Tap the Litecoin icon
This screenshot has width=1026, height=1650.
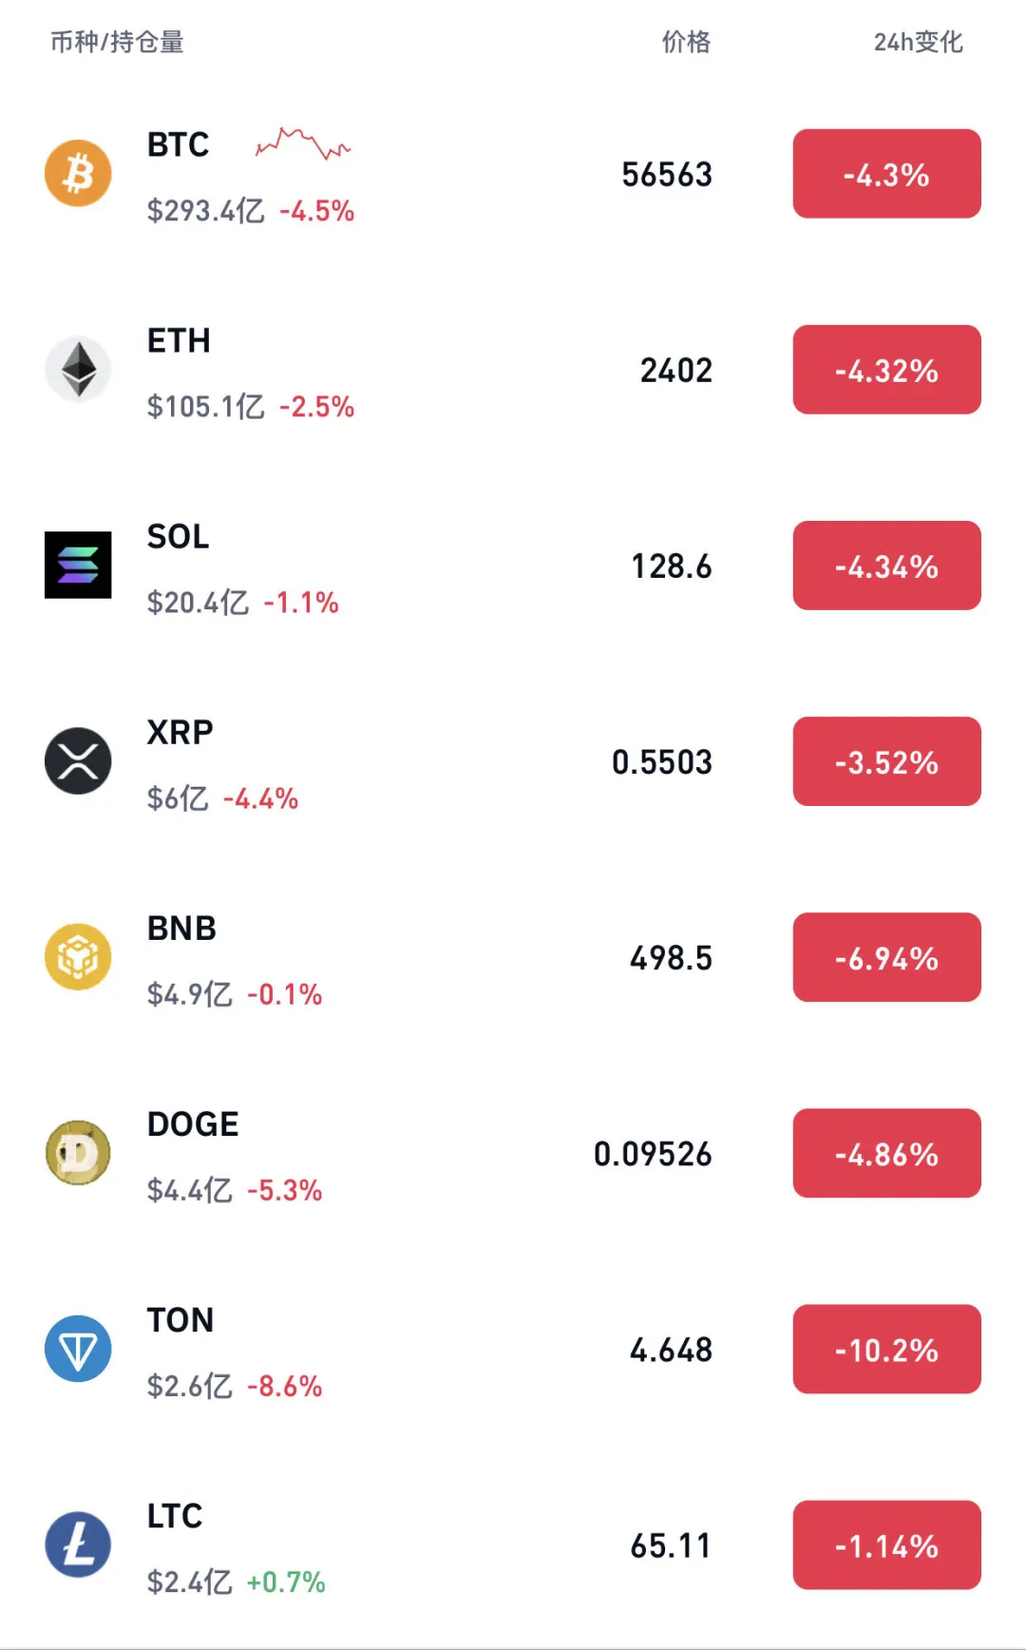[78, 1544]
